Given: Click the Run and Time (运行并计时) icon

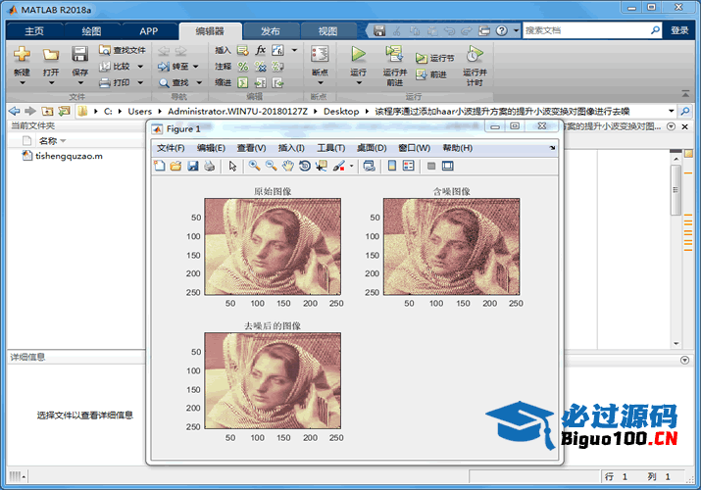Looking at the screenshot, I should point(475,56).
